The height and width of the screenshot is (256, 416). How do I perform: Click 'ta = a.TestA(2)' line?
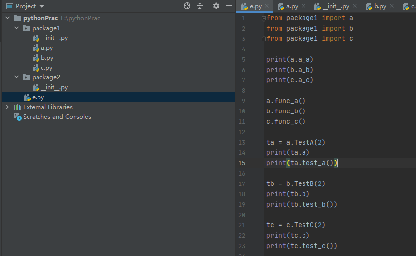[296, 142]
